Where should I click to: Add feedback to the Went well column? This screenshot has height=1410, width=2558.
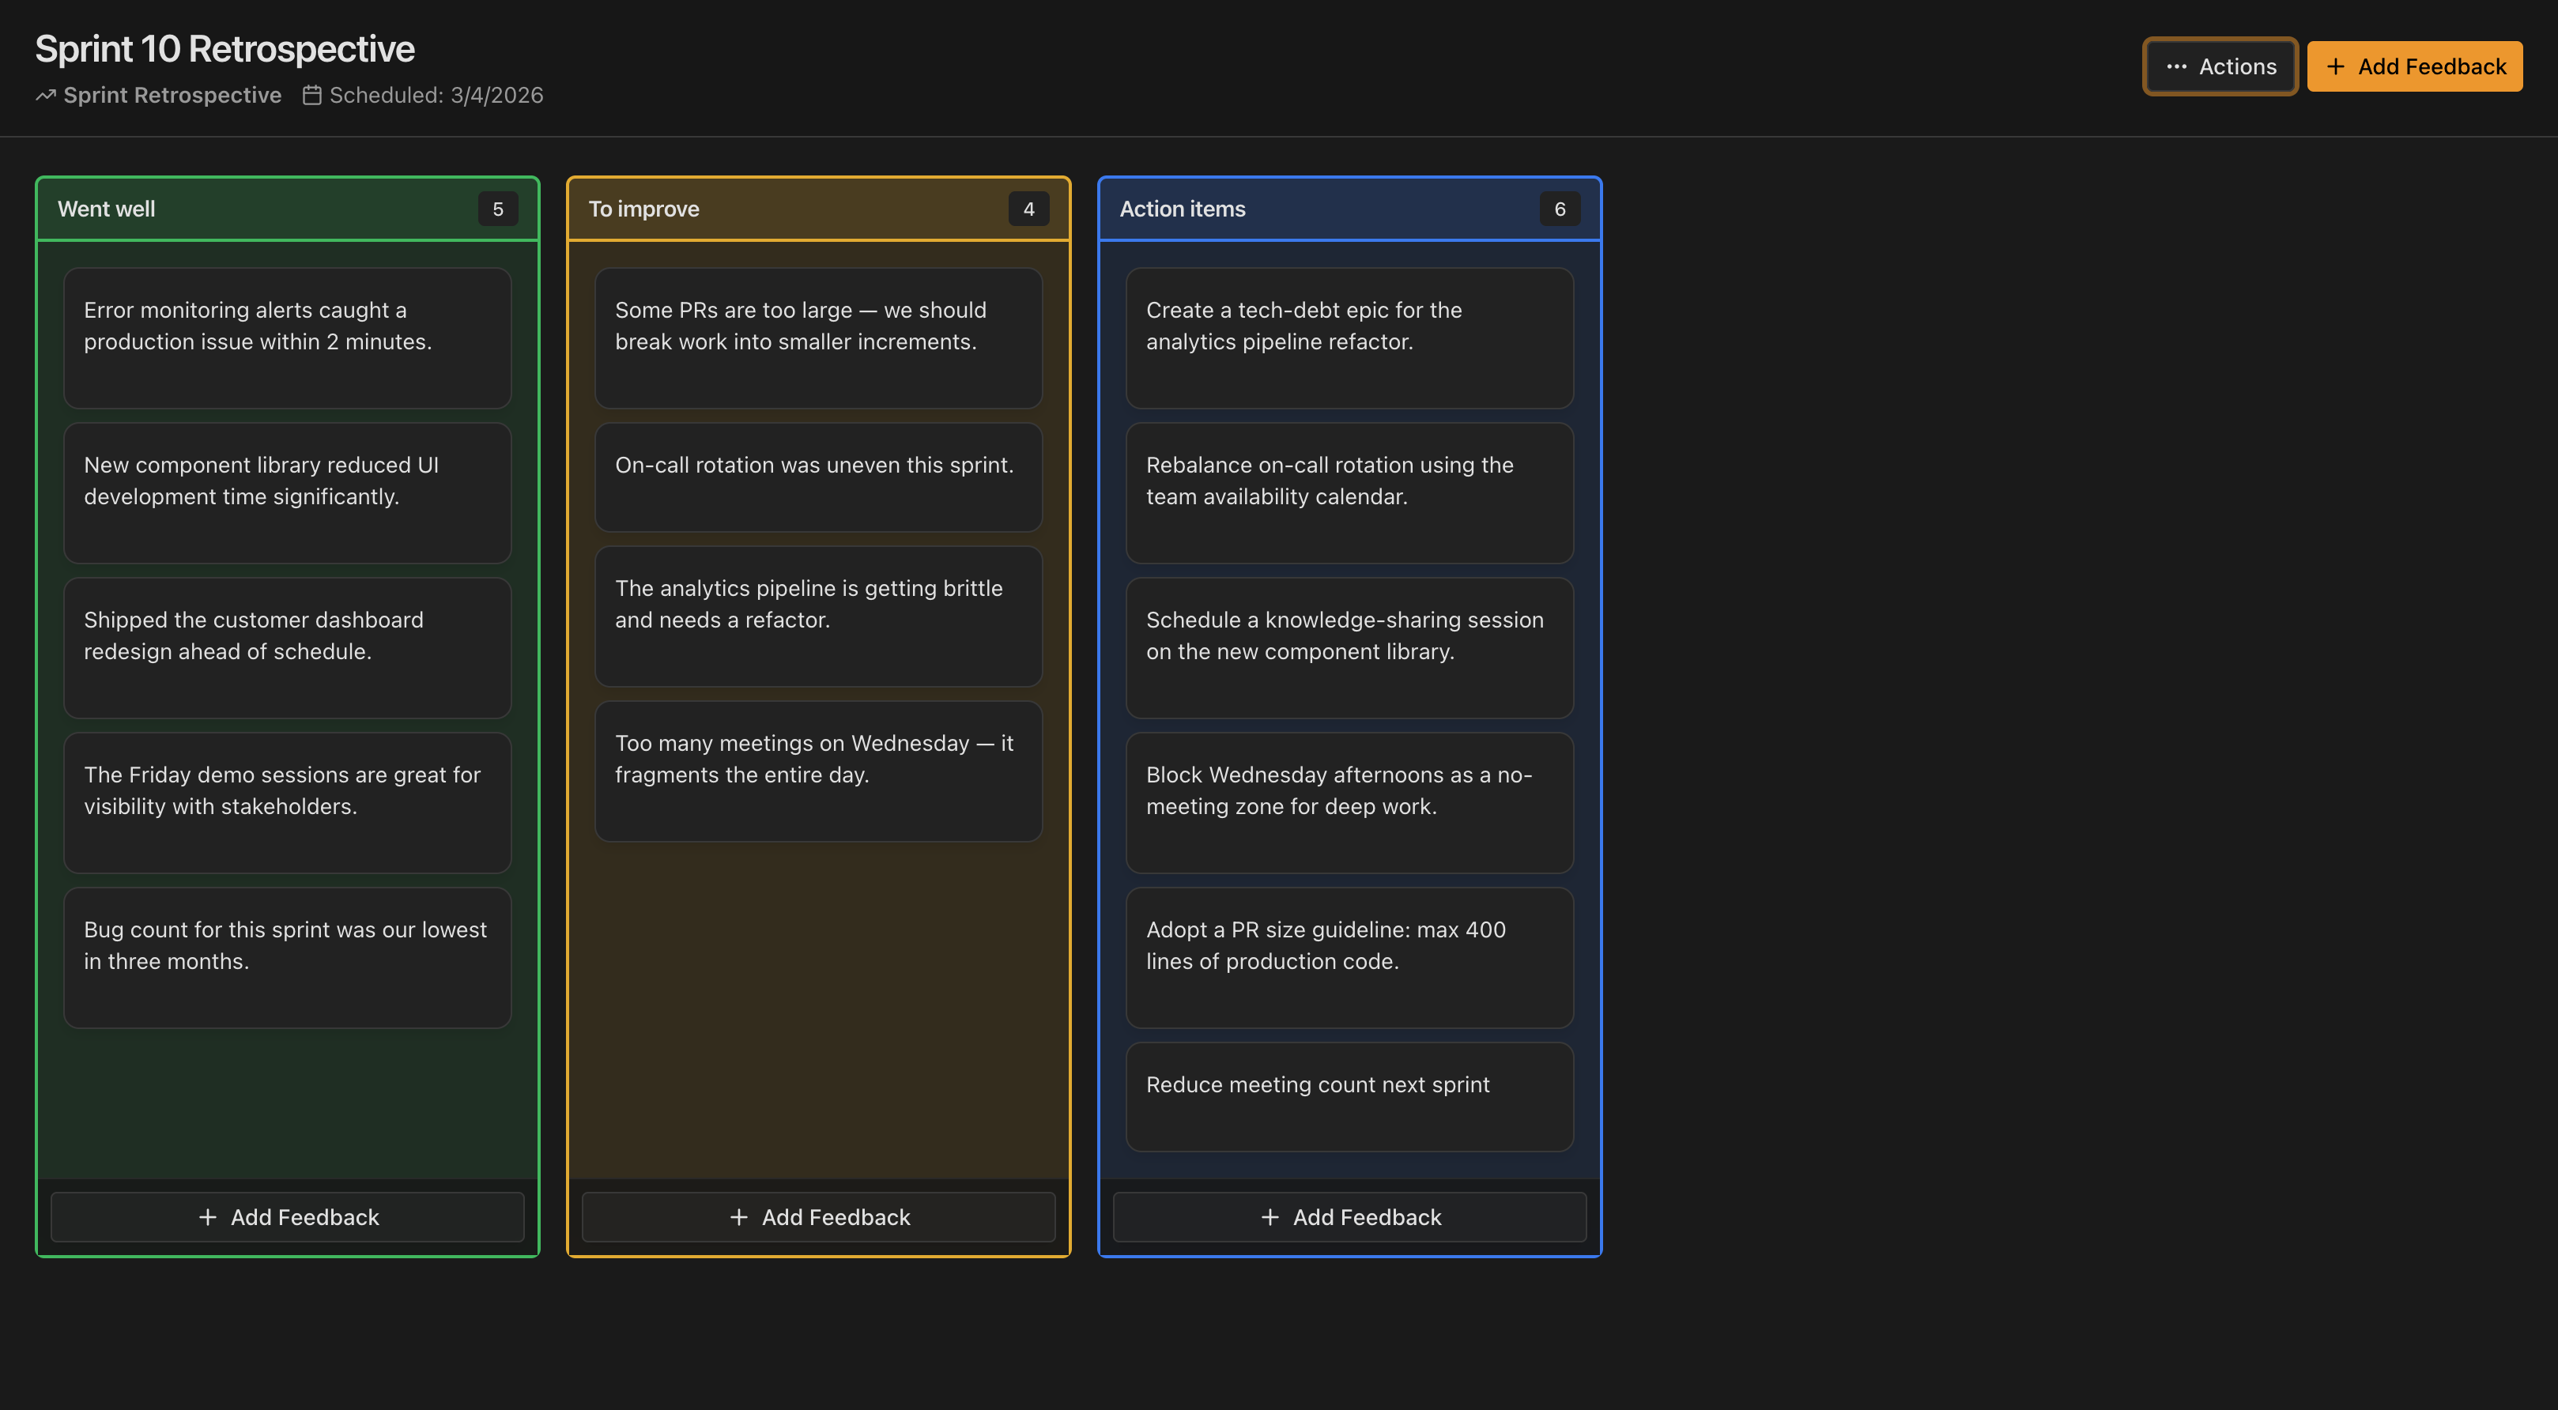[x=287, y=1216]
